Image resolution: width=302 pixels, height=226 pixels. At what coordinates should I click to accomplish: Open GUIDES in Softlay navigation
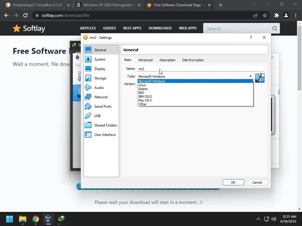[109, 28]
